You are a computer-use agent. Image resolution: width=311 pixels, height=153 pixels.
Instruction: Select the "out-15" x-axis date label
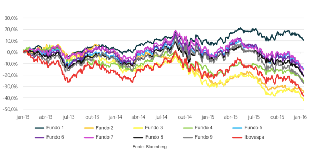tap(277, 117)
